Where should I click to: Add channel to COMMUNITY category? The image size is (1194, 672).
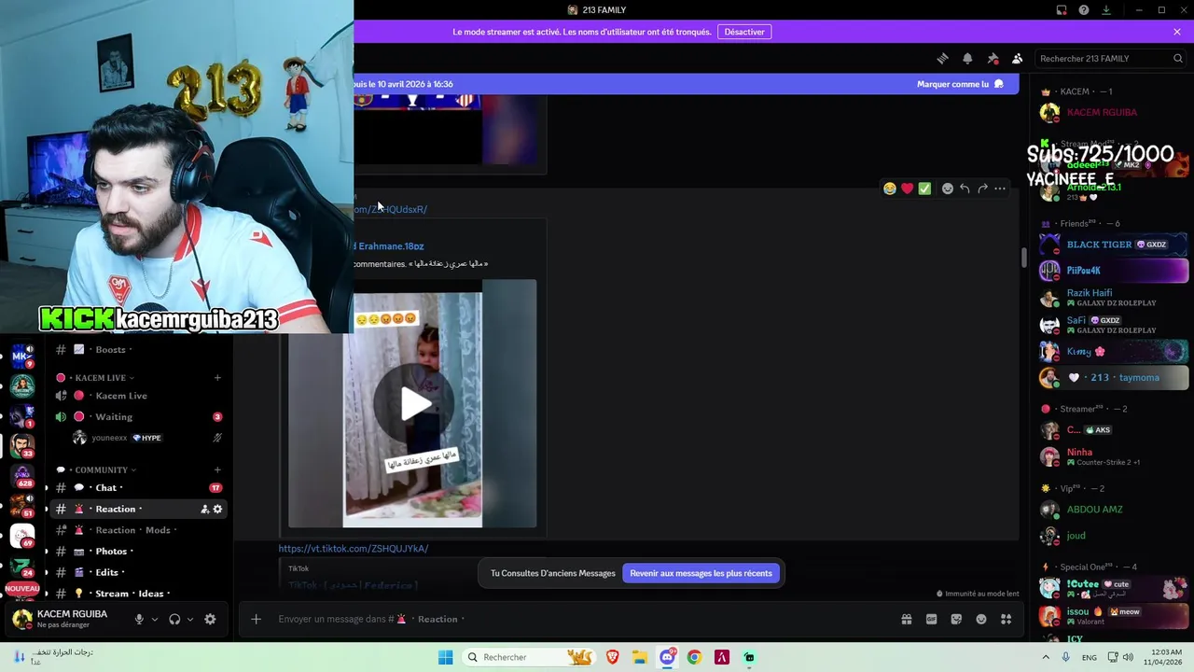click(x=217, y=469)
